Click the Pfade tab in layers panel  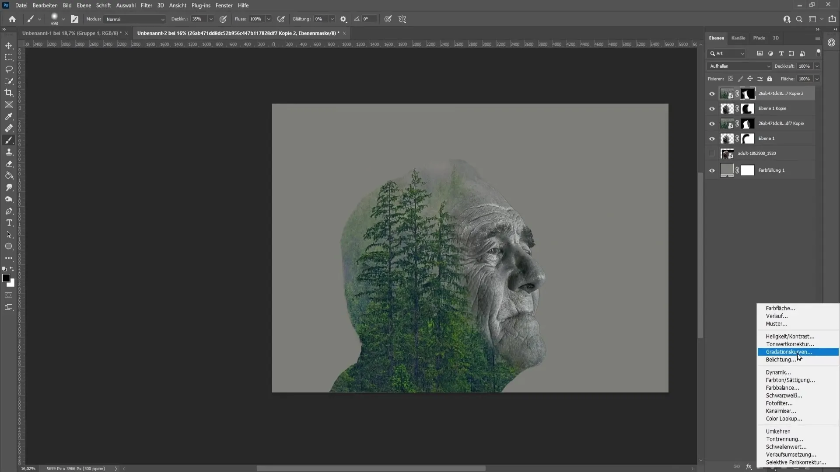coord(759,38)
